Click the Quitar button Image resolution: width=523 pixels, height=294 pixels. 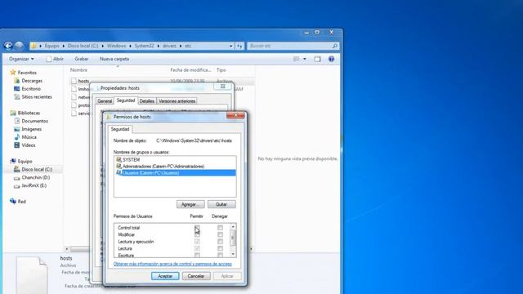(221, 204)
